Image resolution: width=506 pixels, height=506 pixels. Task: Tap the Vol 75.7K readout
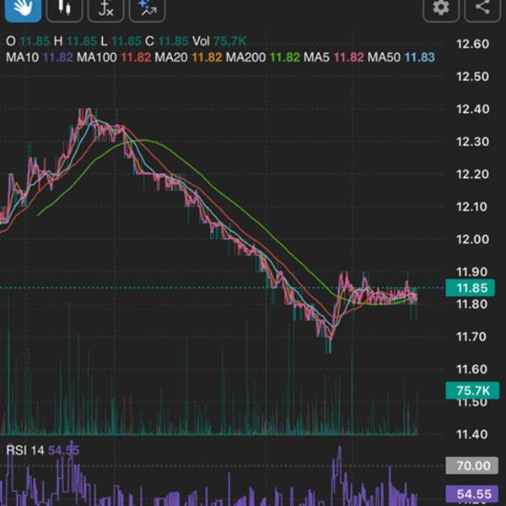tap(219, 41)
